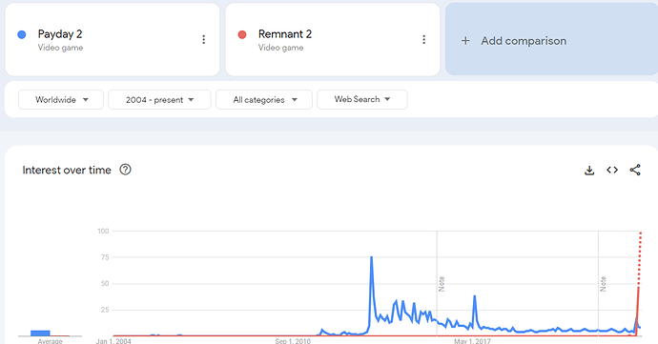The image size is (658, 344).
Task: Edit the Payday 2 search term card
Action: (x=112, y=39)
